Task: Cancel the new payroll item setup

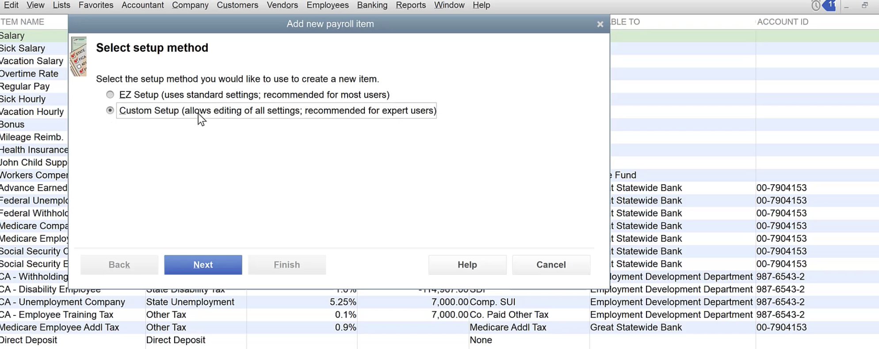Action: pyautogui.click(x=550, y=265)
